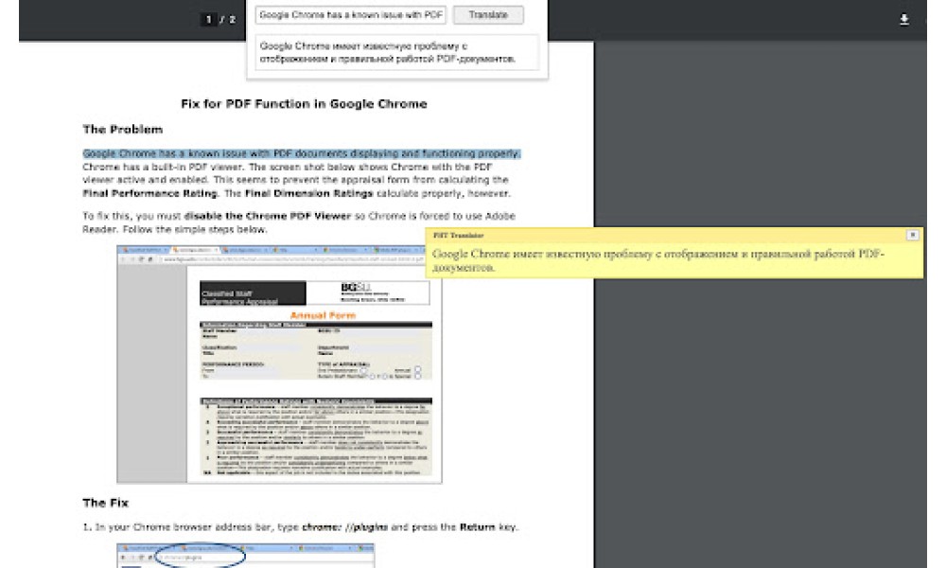Click the Annual Form screenshot image
The image size is (946, 568).
[279, 364]
